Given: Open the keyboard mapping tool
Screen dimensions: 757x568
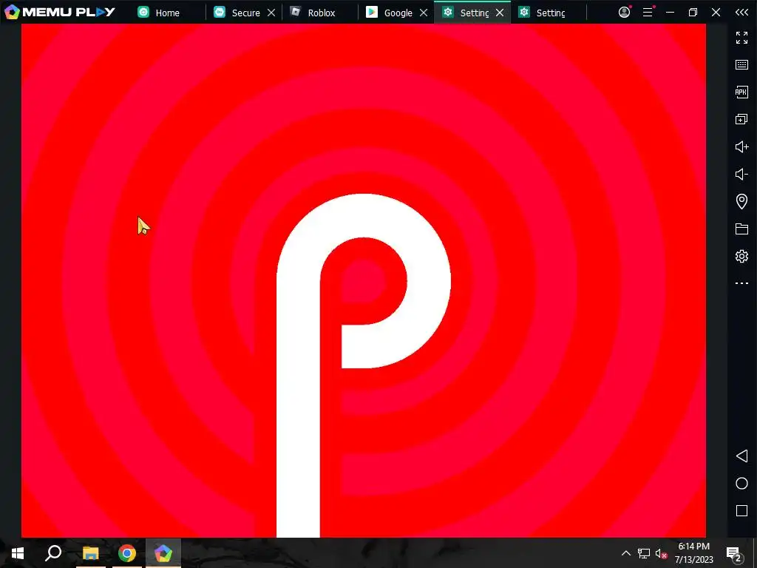Looking at the screenshot, I should coord(741,65).
